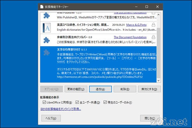Click the hermione.s41.xrea.com URL text

point(100,77)
